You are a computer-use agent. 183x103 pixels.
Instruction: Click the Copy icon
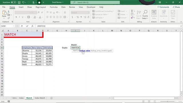coord(9,15)
